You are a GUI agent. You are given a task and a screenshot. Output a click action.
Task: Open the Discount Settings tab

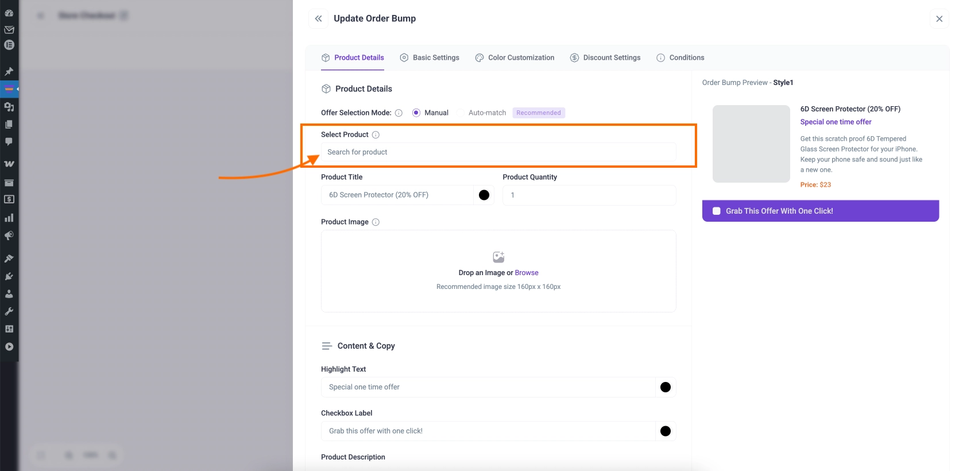click(x=605, y=57)
